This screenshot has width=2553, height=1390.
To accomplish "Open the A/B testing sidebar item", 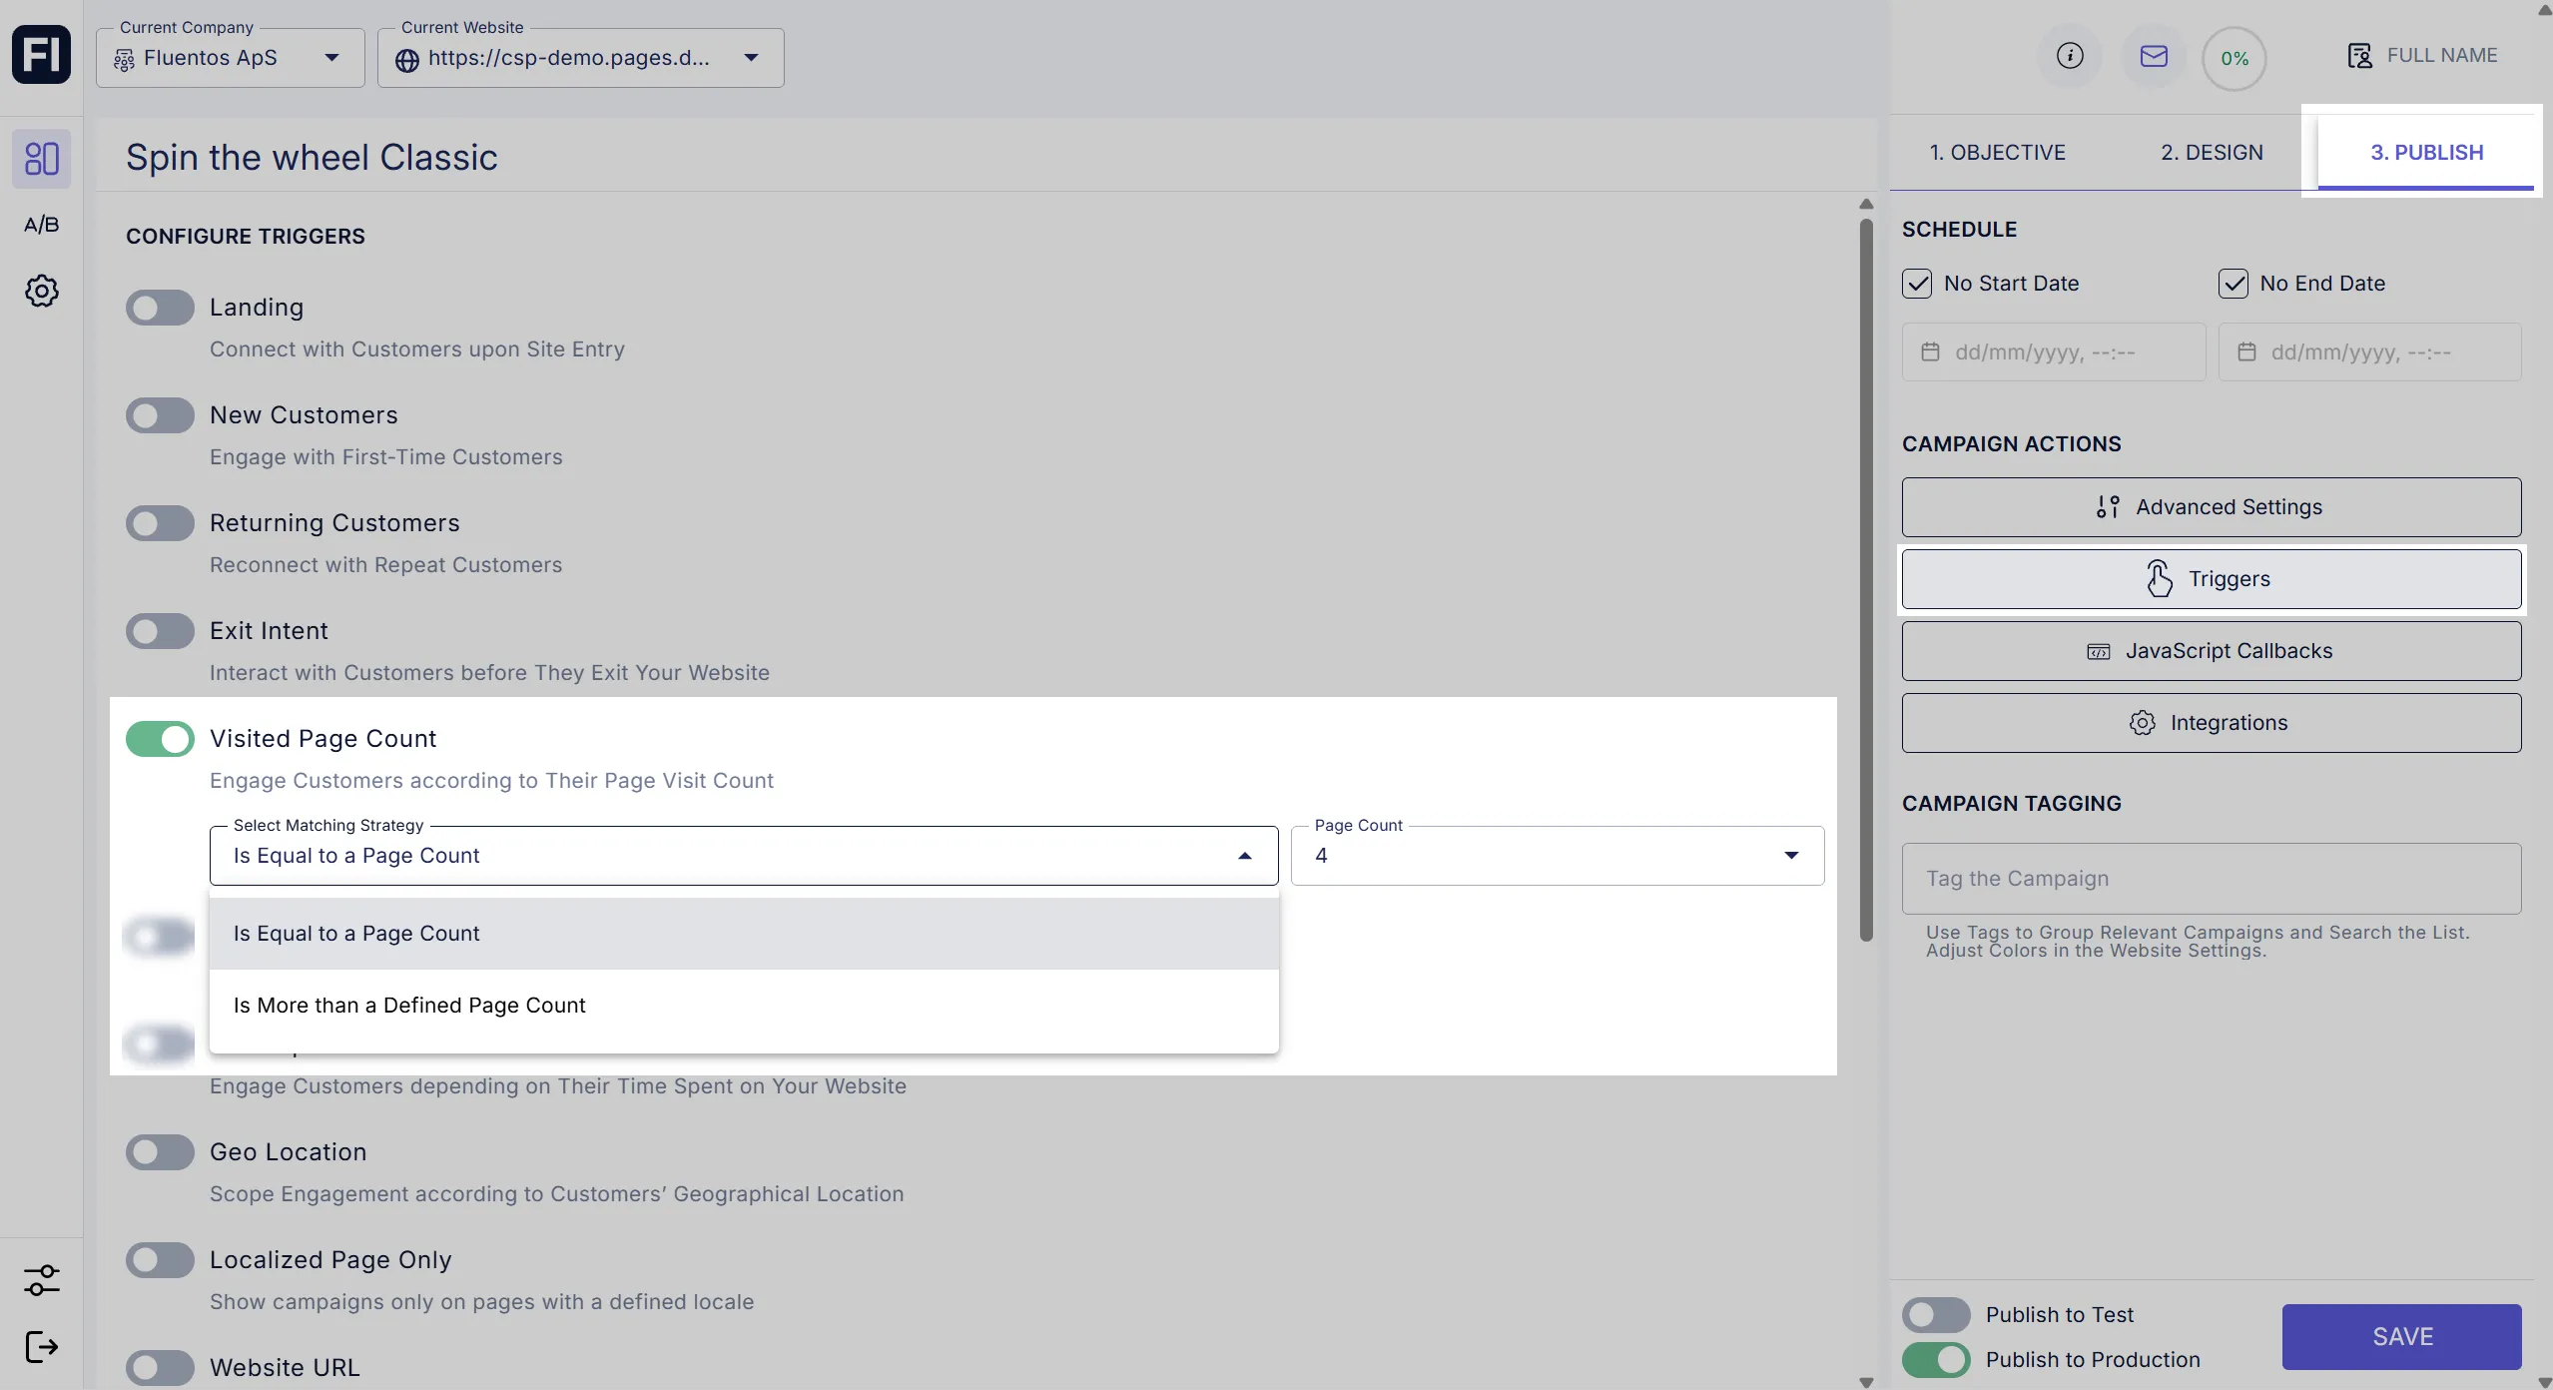I will point(41,225).
